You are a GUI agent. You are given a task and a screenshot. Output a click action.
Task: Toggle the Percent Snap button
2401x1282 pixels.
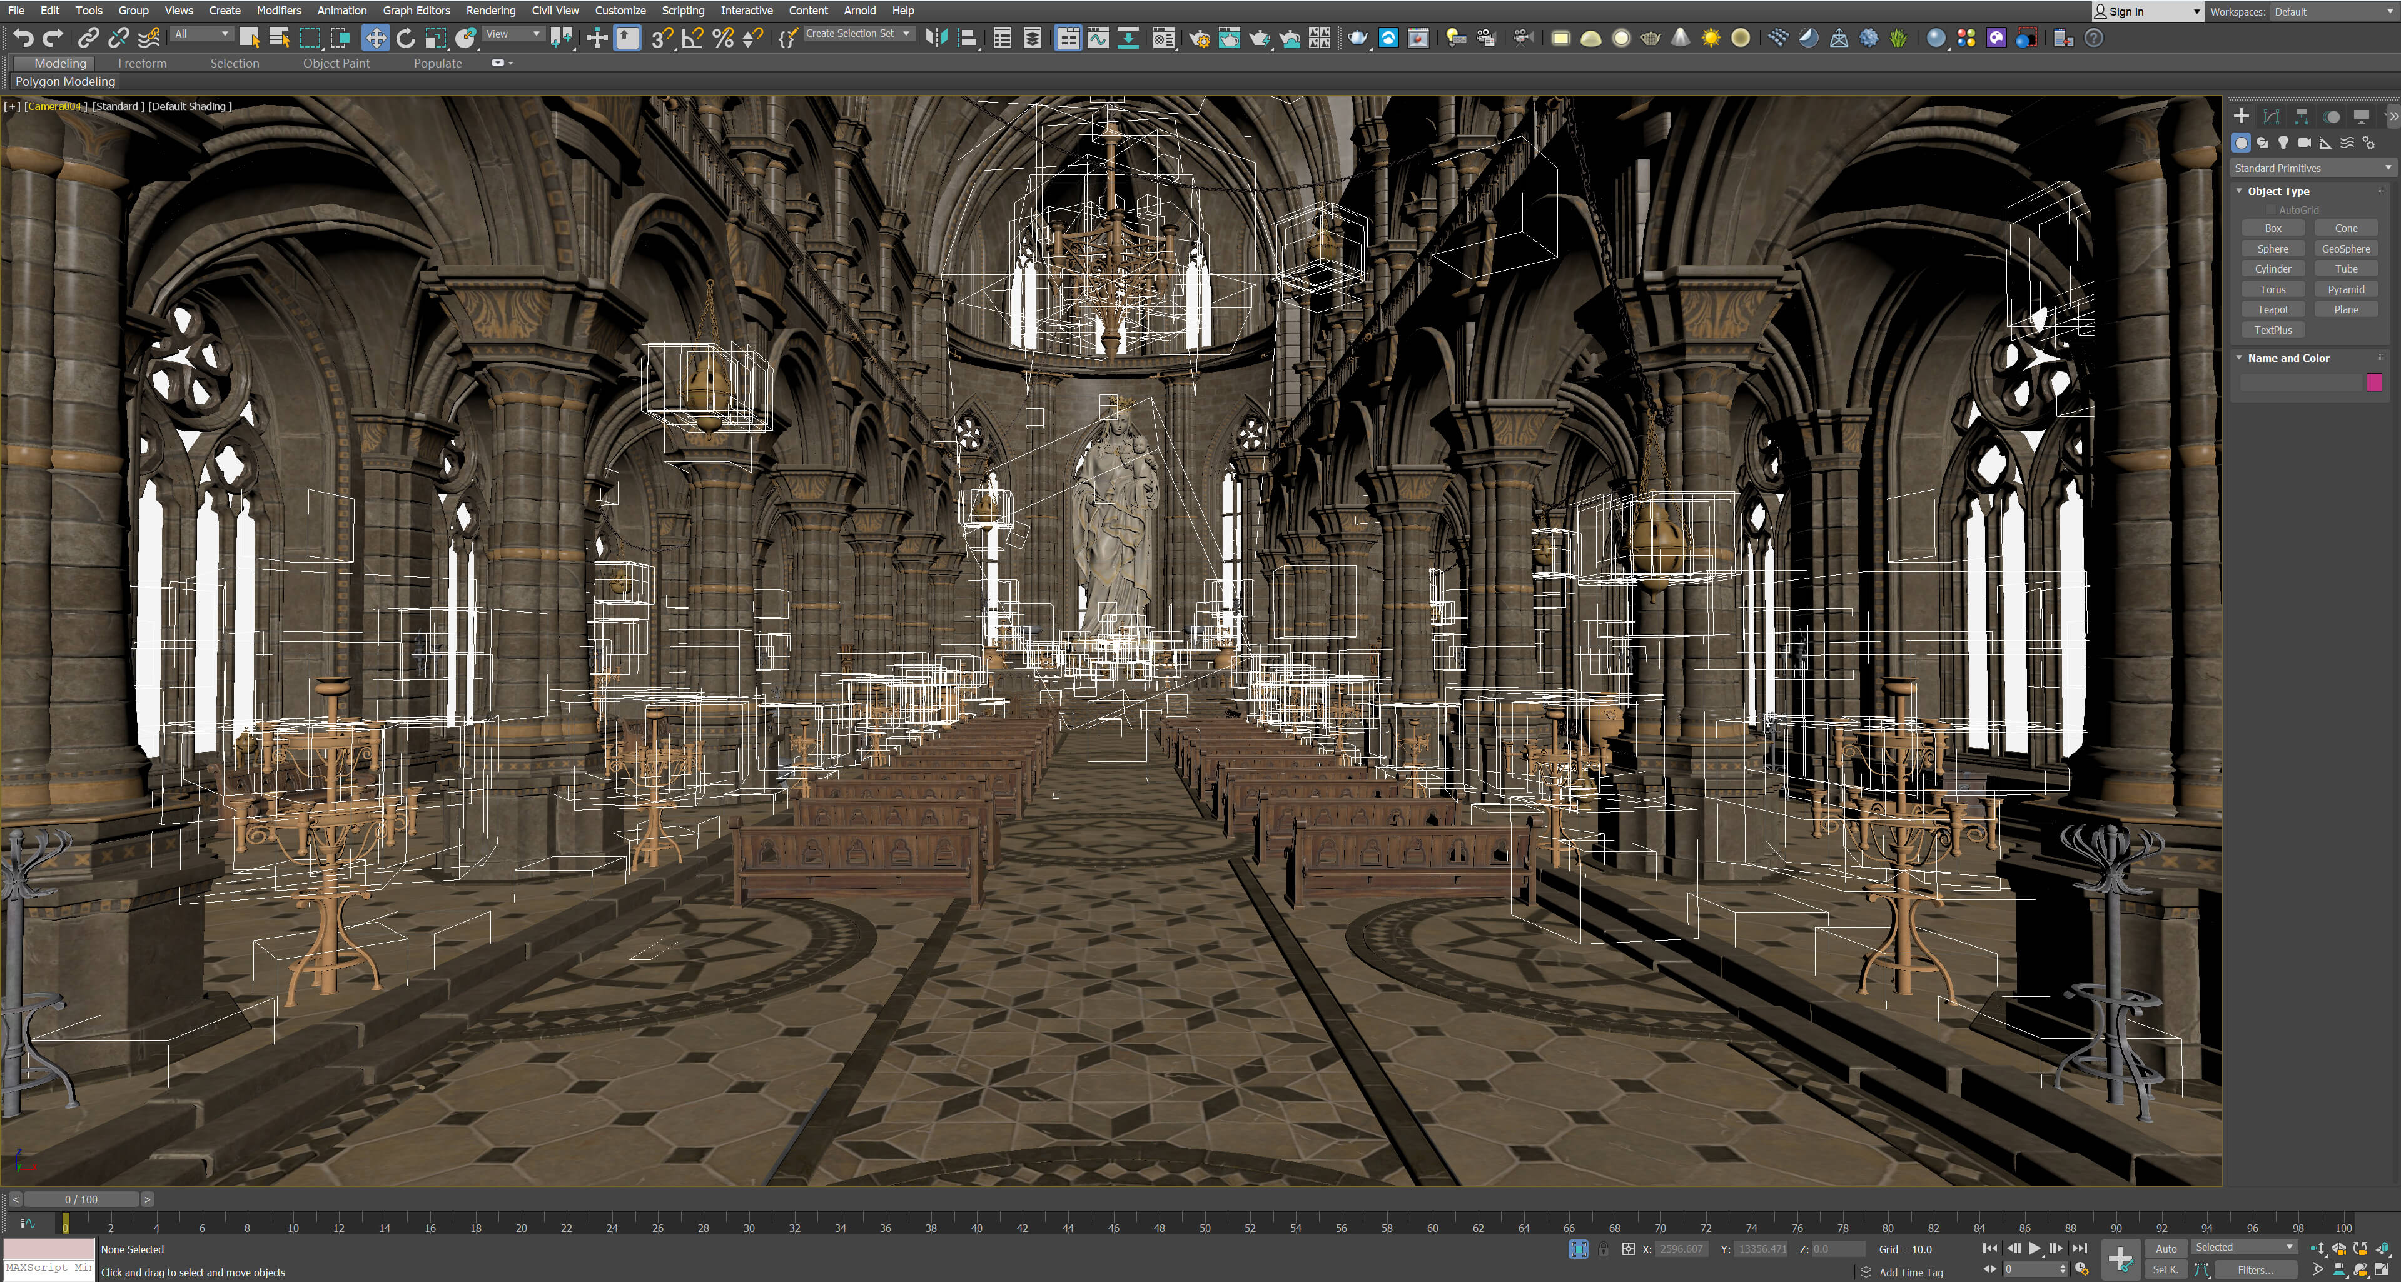click(x=722, y=38)
